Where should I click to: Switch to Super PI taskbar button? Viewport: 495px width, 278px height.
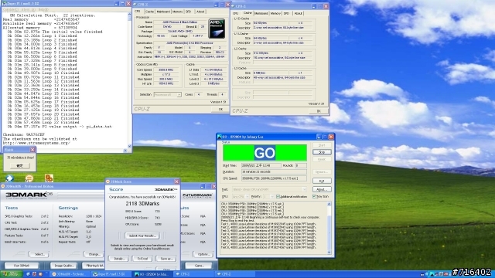point(111,274)
